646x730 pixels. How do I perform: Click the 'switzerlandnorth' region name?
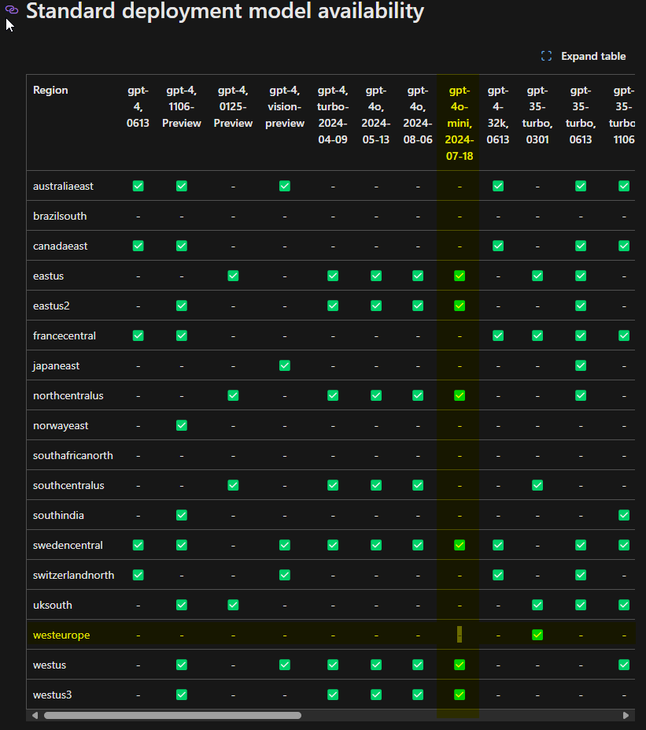coord(73,576)
